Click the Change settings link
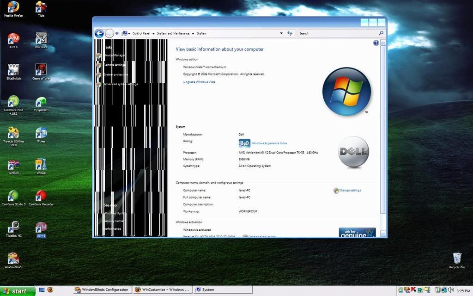The image size is (473, 296). [x=350, y=190]
